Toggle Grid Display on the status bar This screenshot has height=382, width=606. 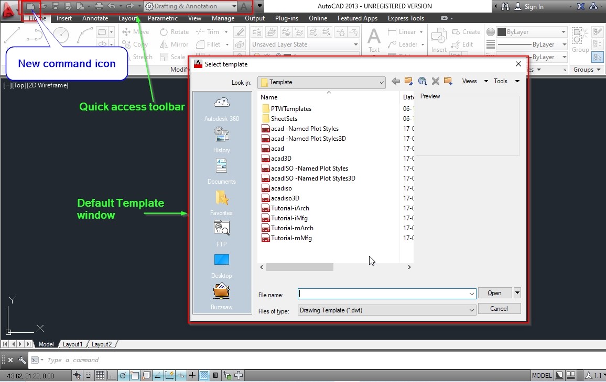[100, 375]
